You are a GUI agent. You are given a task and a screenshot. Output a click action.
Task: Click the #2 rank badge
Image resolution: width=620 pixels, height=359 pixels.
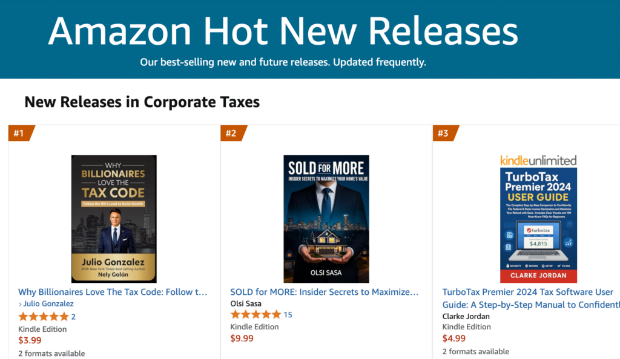point(231,134)
